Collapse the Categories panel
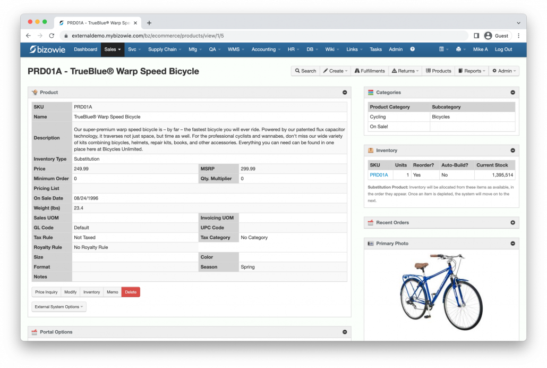The width and height of the screenshot is (547, 368). click(x=512, y=93)
